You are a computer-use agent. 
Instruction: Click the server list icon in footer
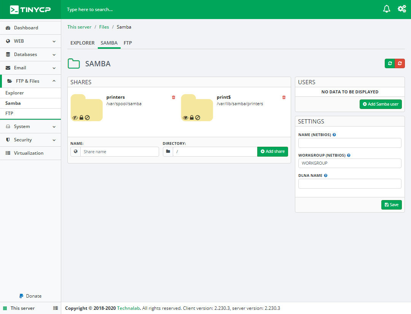pyautogui.click(x=55, y=308)
